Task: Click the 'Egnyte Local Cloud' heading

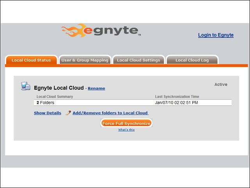Action: click(59, 88)
